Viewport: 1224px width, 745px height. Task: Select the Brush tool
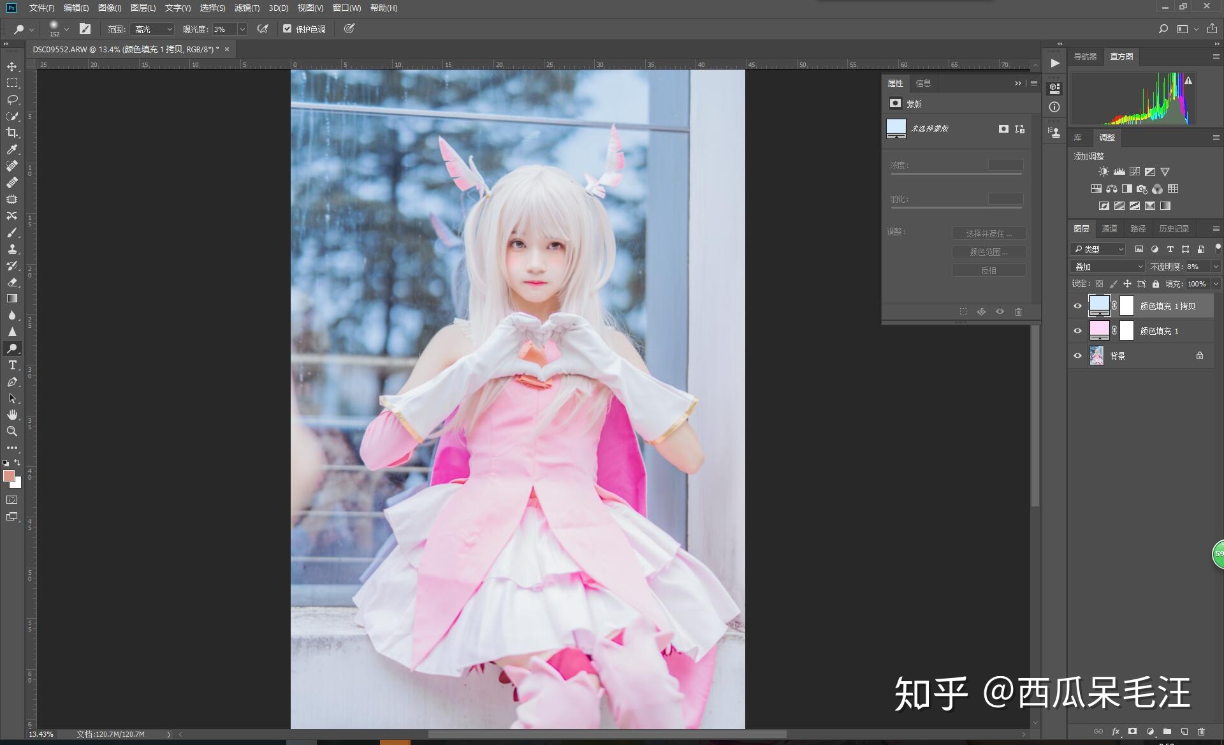tap(12, 232)
